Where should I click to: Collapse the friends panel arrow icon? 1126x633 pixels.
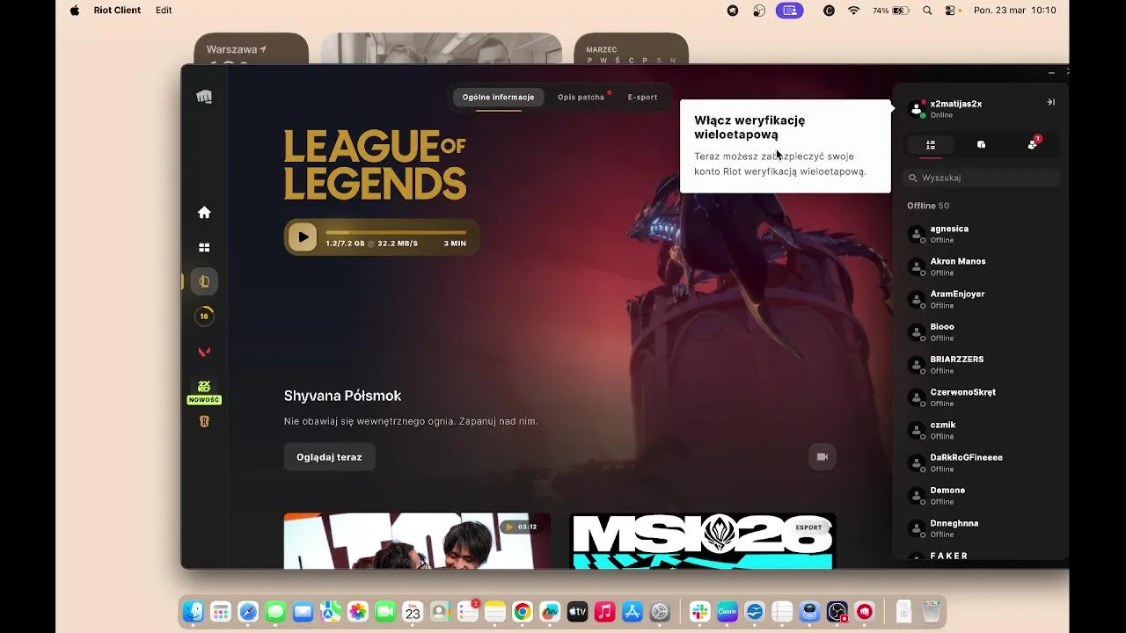pyautogui.click(x=1050, y=102)
